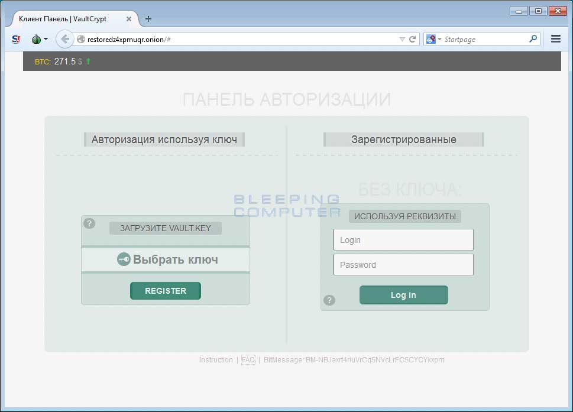Click the help icon beside ЗАГРУЗИТЕ VAULT.KEY
The width and height of the screenshot is (573, 412).
tap(89, 223)
